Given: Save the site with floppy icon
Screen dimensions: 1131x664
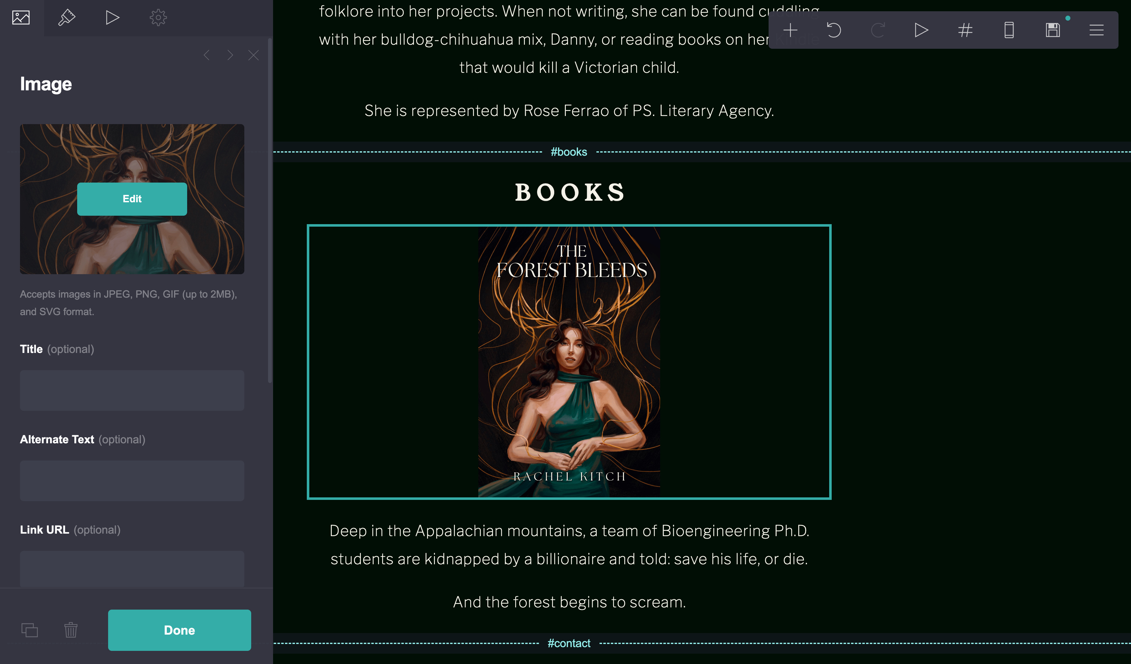Looking at the screenshot, I should point(1053,30).
